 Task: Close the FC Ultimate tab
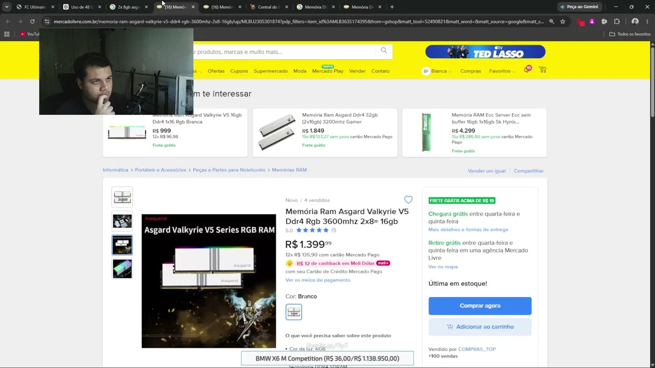click(x=53, y=7)
